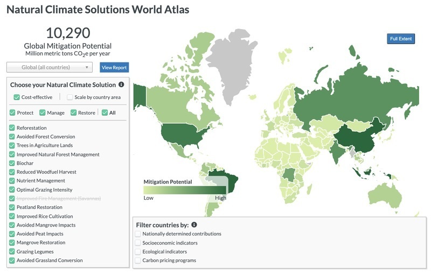
Task: Click the Mitigation Potential gradient legend bar
Action: pos(185,190)
